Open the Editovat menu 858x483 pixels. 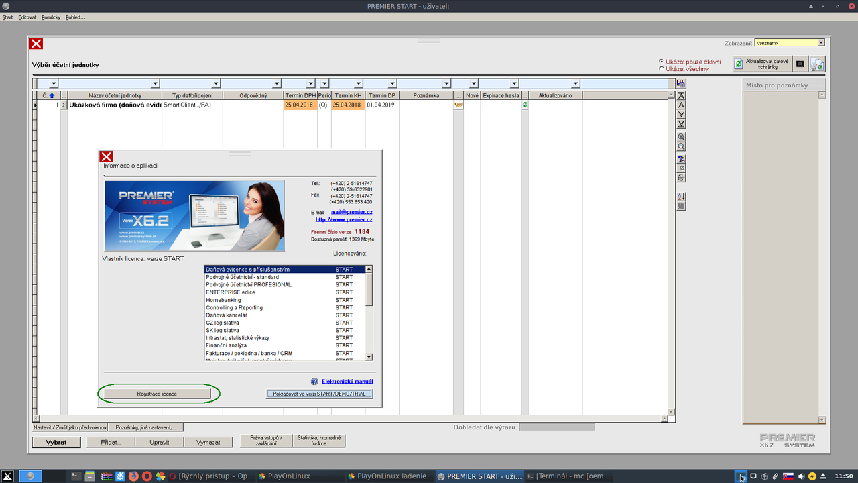pos(27,17)
